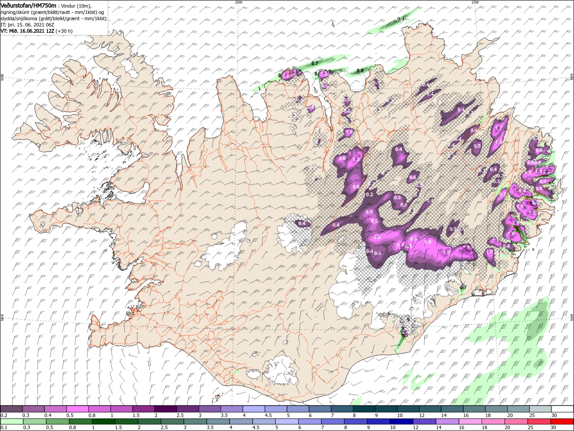Click rain scale pink 16–18 swatch
Screen dimensions: 574x431
(x=470, y=422)
